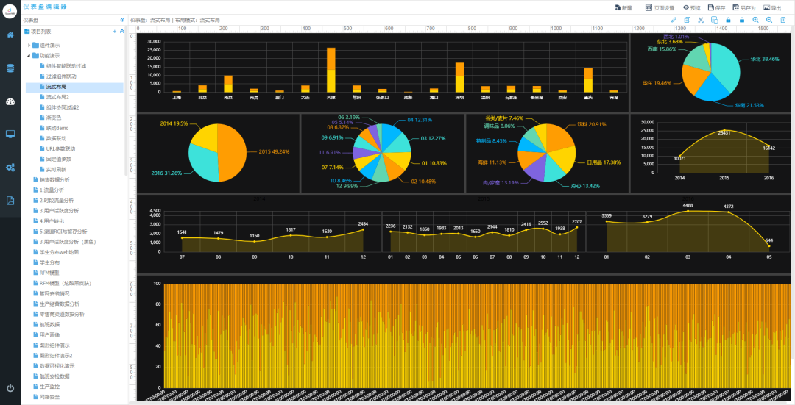Zoom in on the canvas
The height and width of the screenshot is (405, 795).
pyautogui.click(x=755, y=20)
